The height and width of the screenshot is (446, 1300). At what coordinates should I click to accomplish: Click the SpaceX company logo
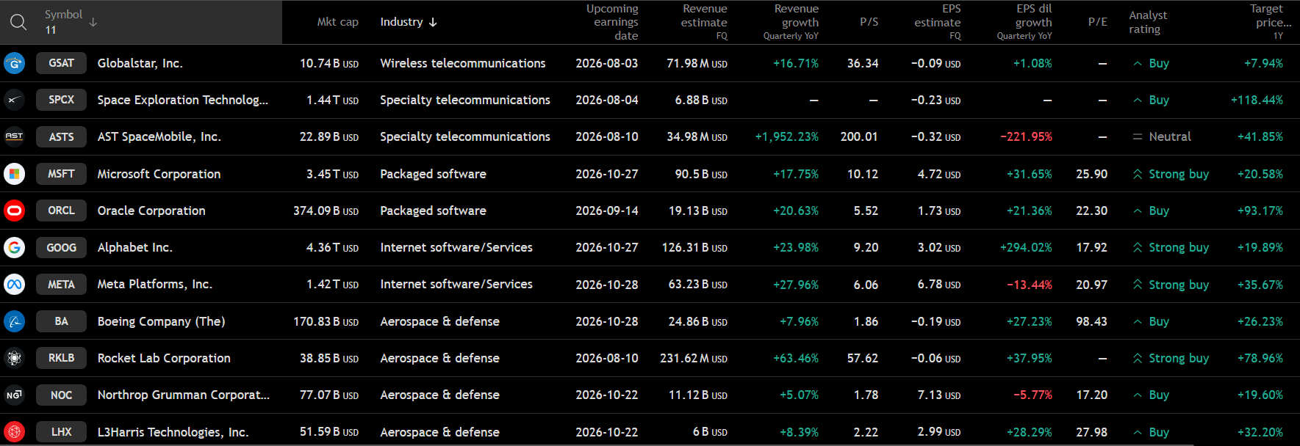15,100
